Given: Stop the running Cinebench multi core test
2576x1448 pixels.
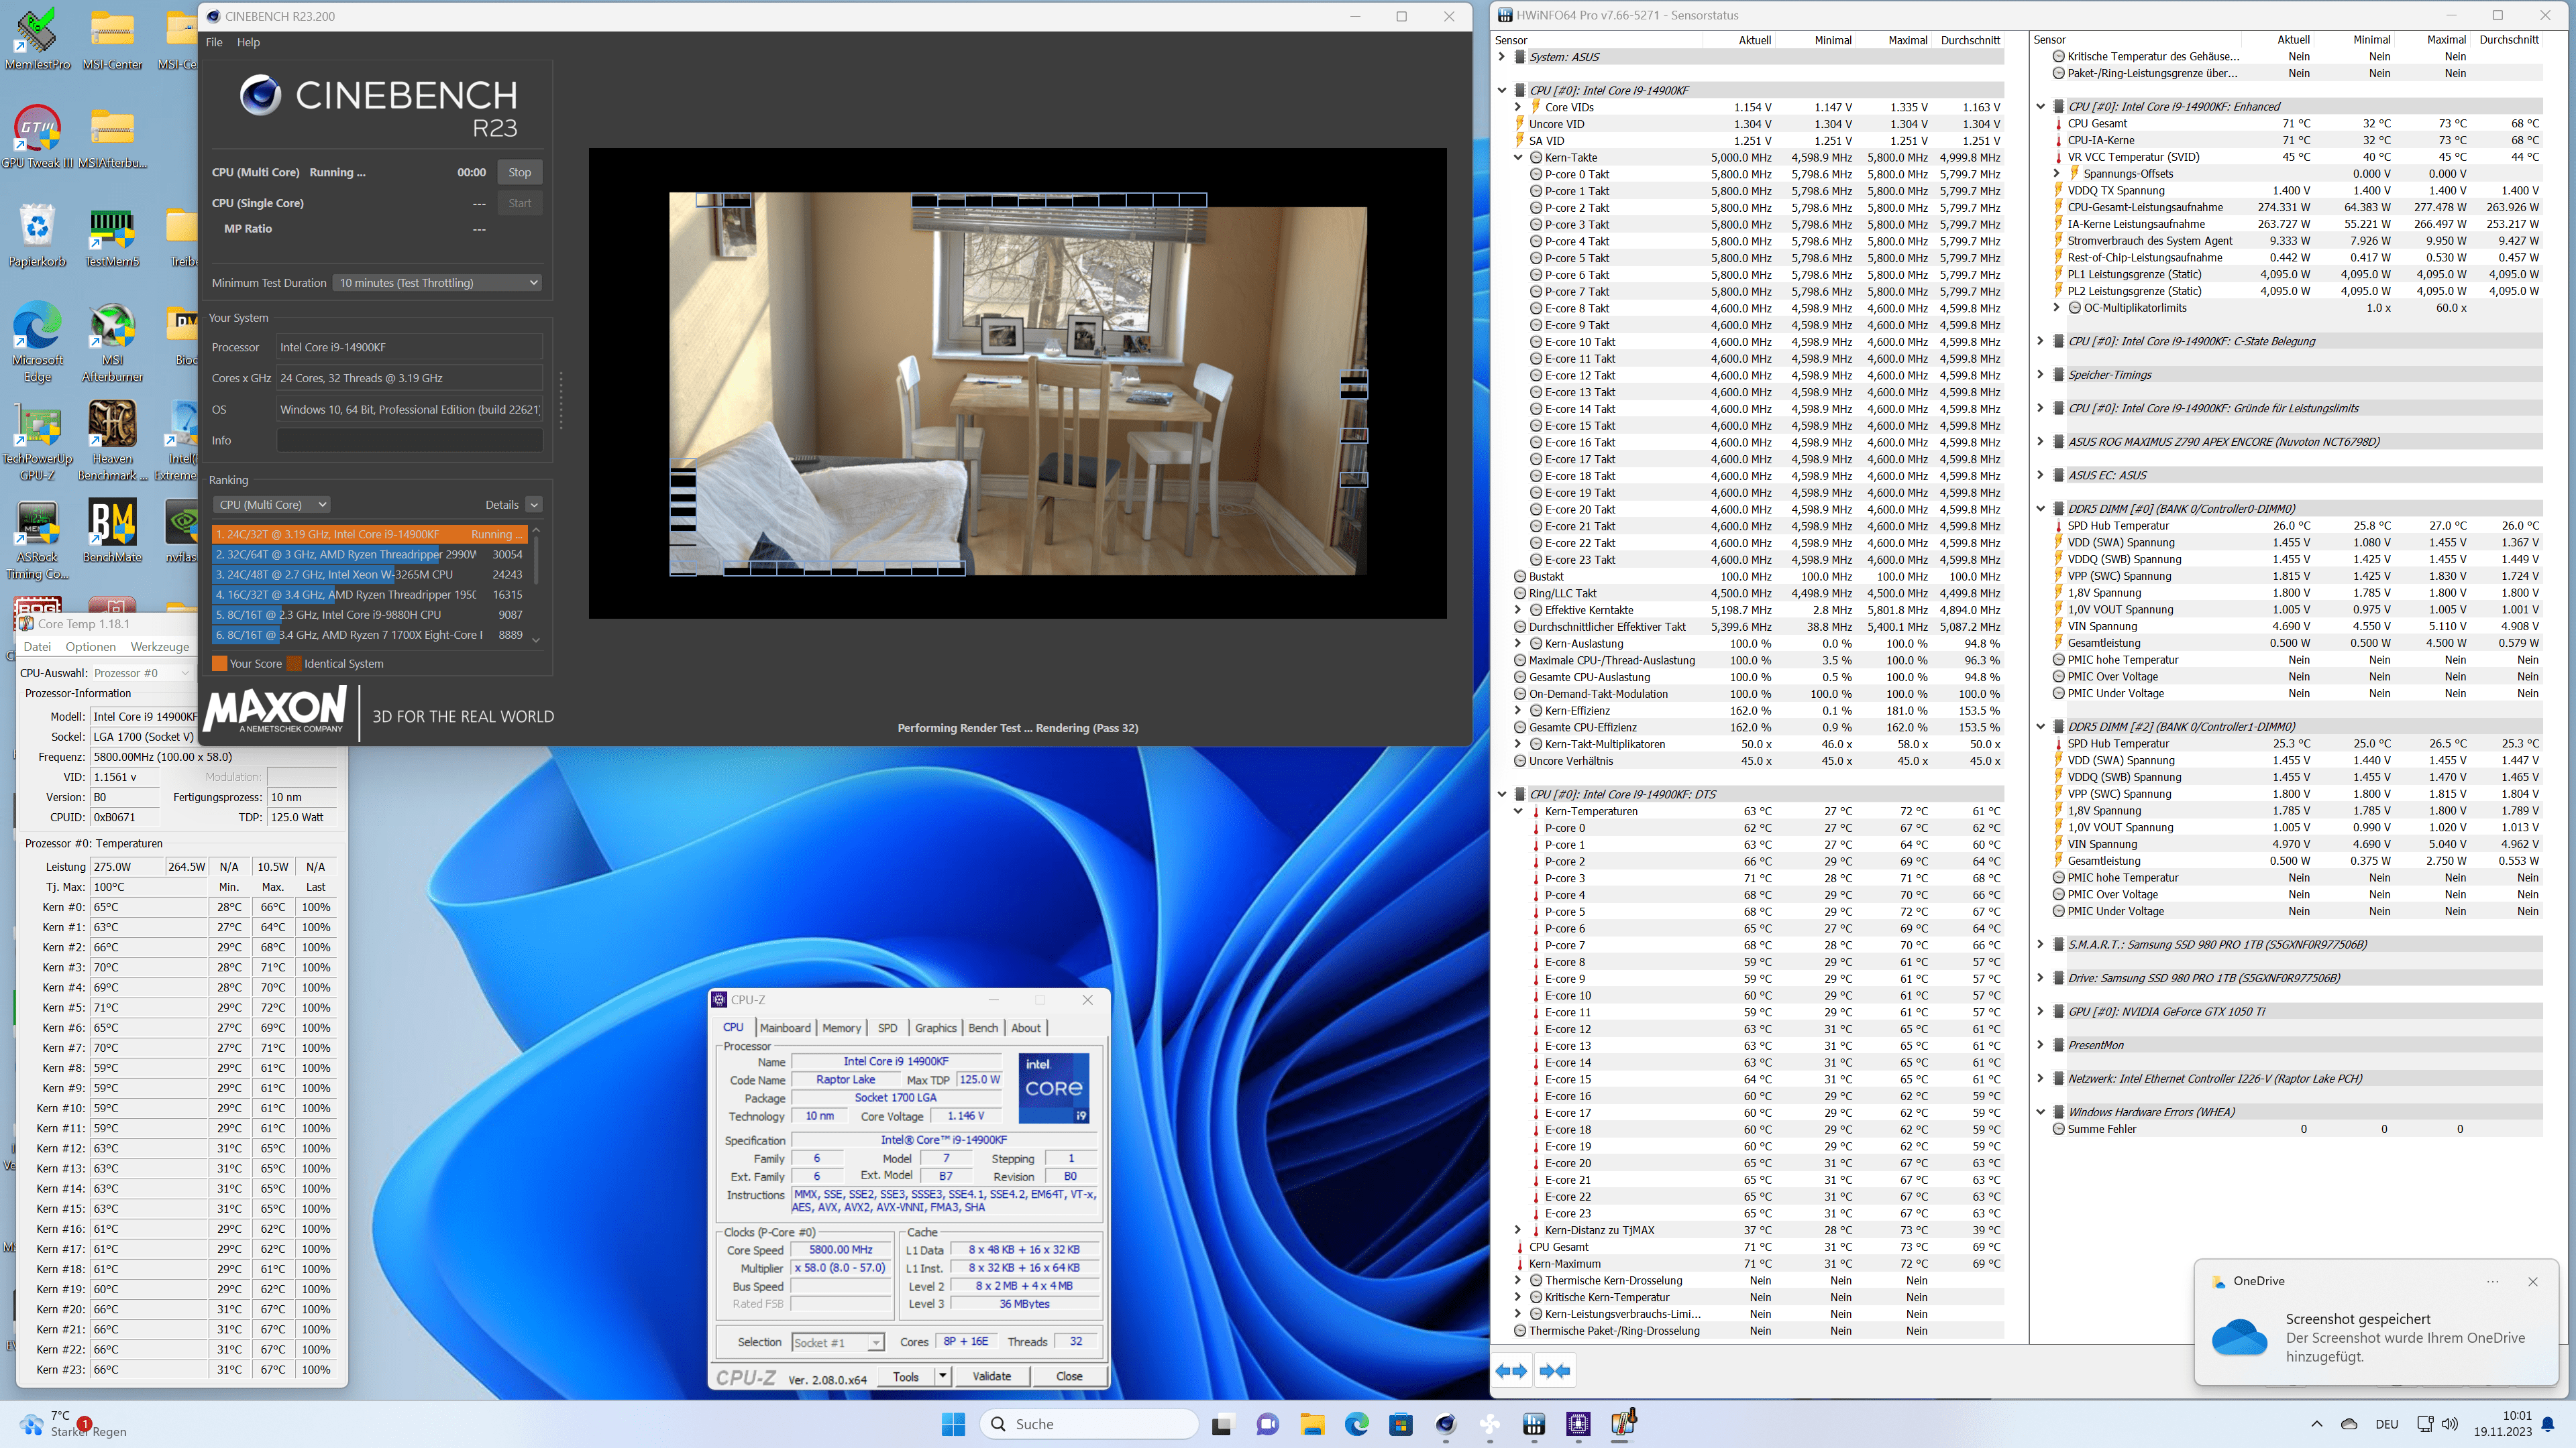Looking at the screenshot, I should pos(519,172).
